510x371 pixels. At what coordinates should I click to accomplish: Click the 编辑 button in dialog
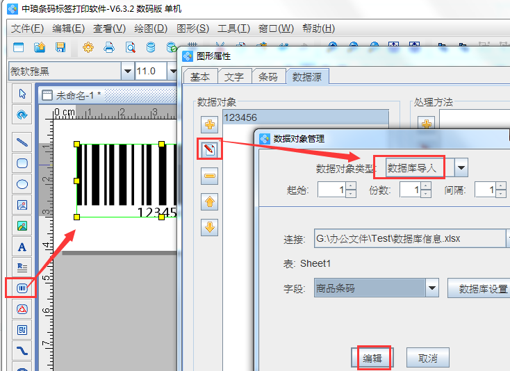coord(372,358)
